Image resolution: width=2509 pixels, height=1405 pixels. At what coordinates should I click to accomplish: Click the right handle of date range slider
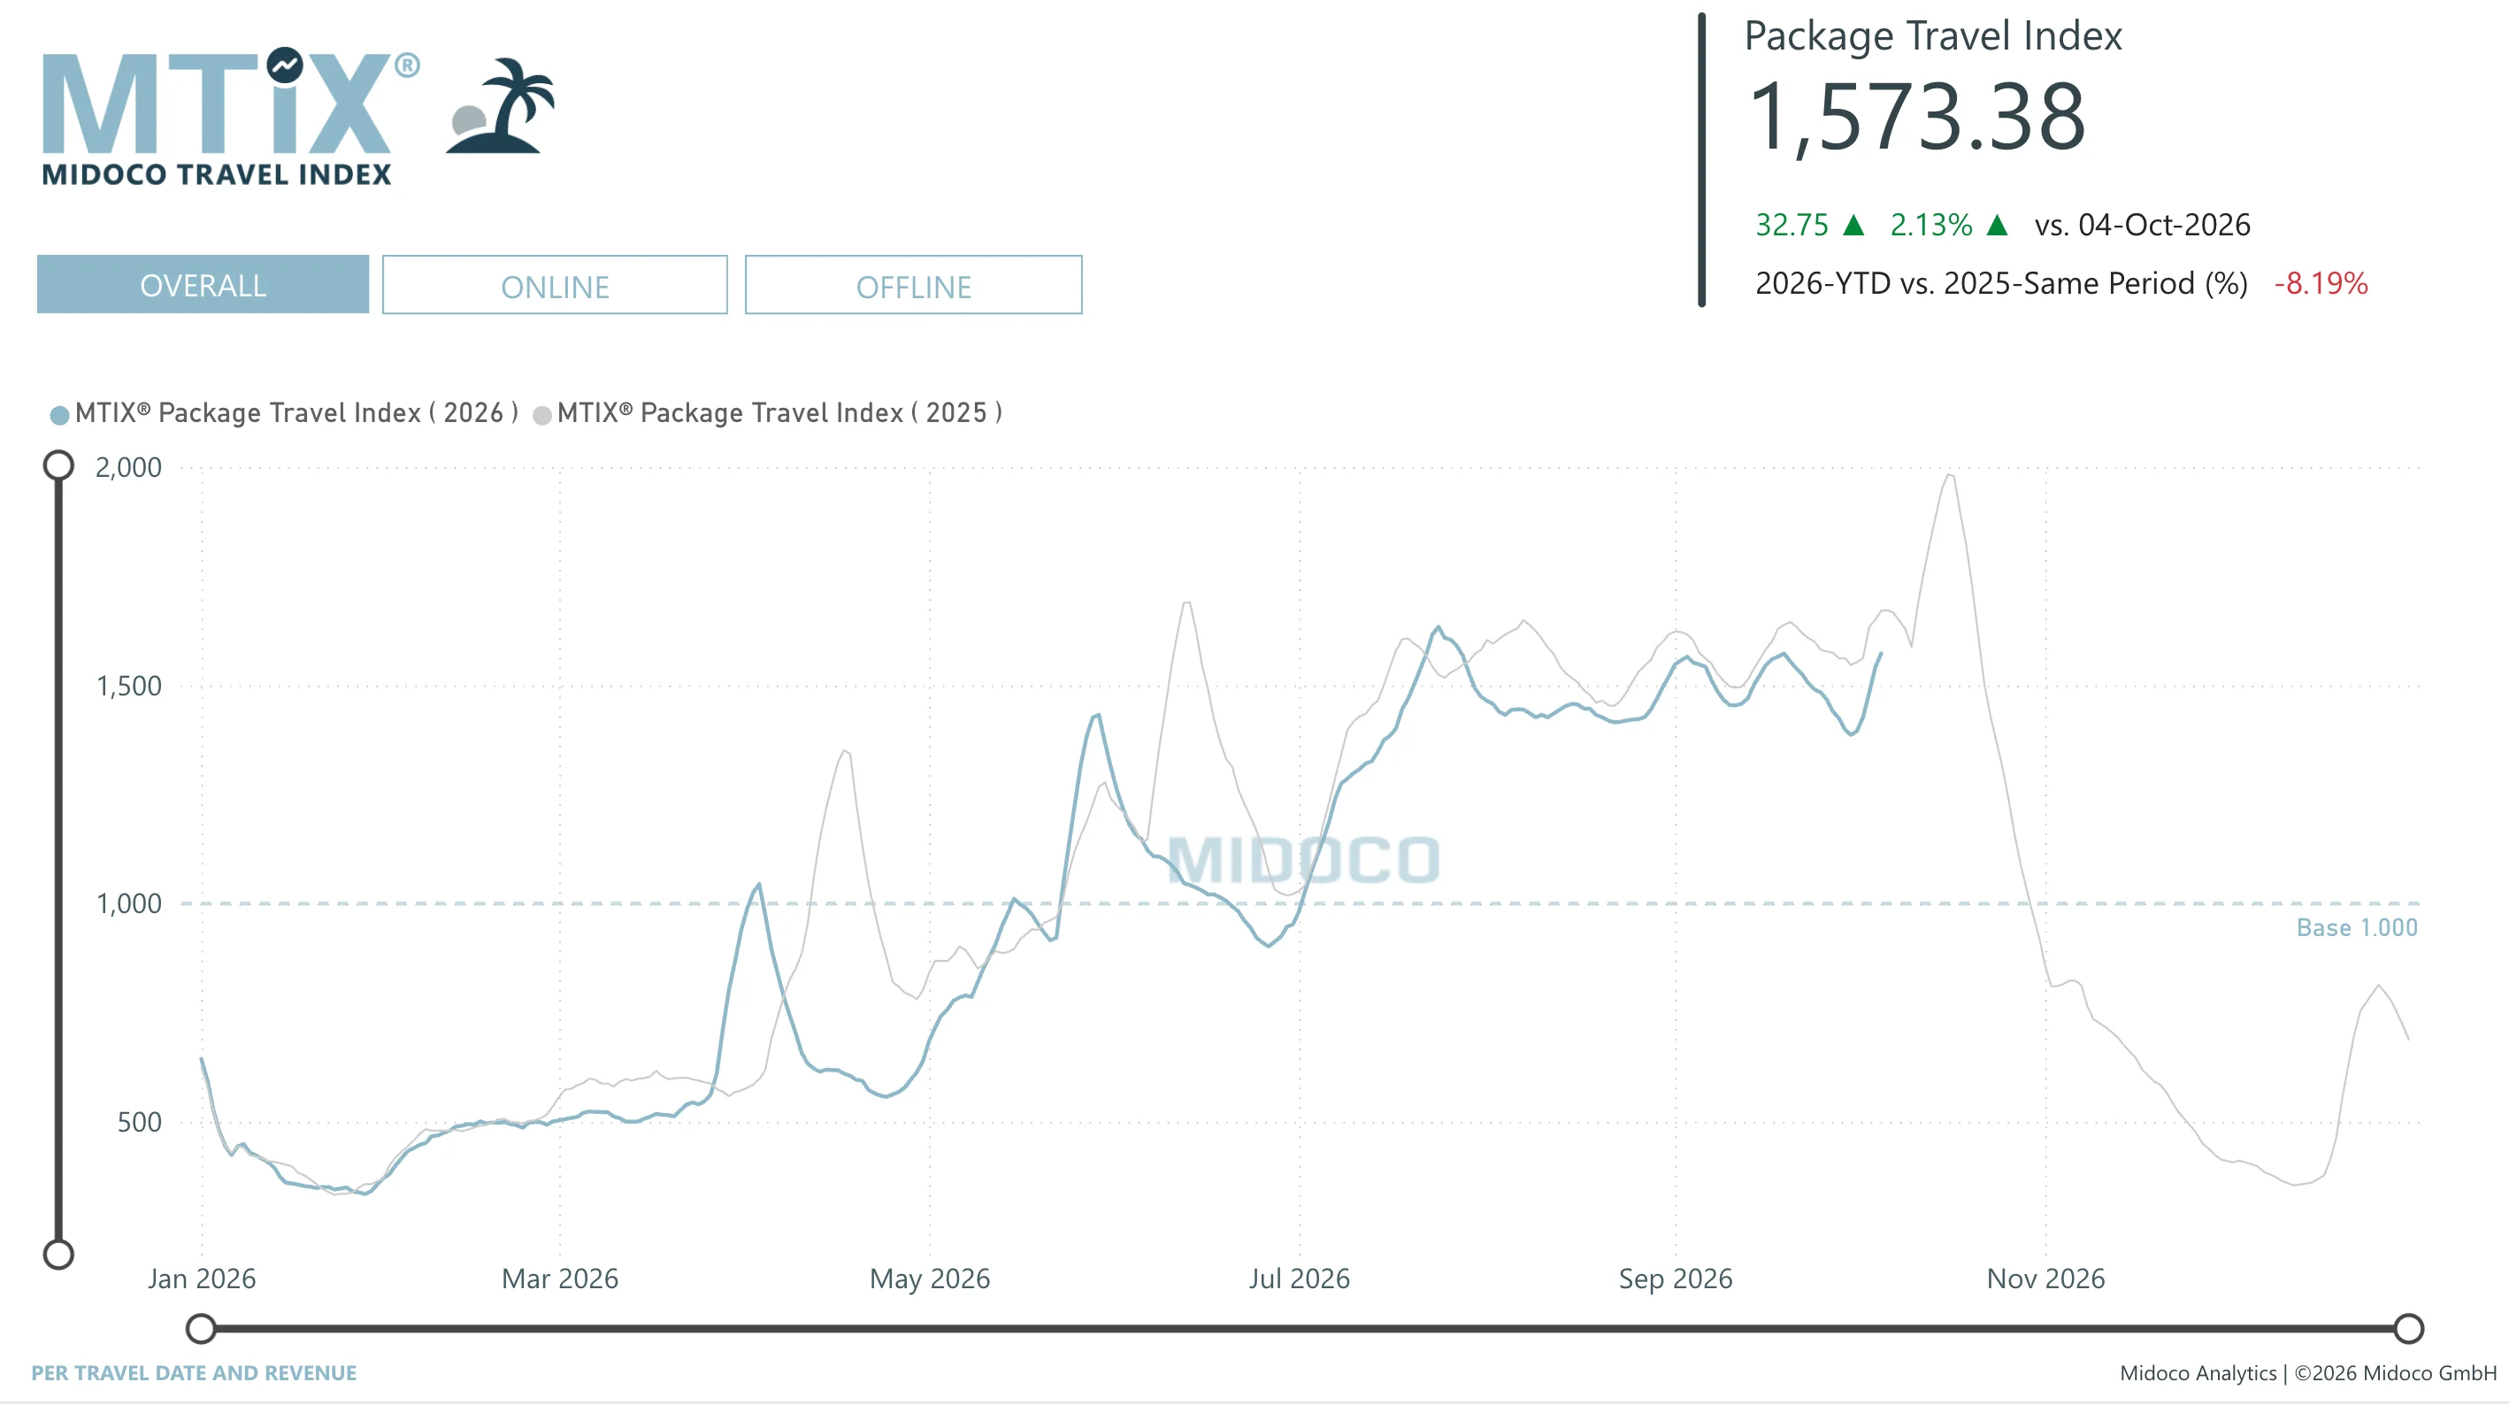click(2409, 1328)
